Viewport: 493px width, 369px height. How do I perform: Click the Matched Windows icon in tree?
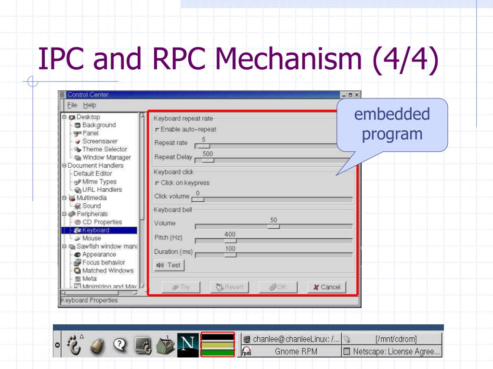(x=78, y=271)
